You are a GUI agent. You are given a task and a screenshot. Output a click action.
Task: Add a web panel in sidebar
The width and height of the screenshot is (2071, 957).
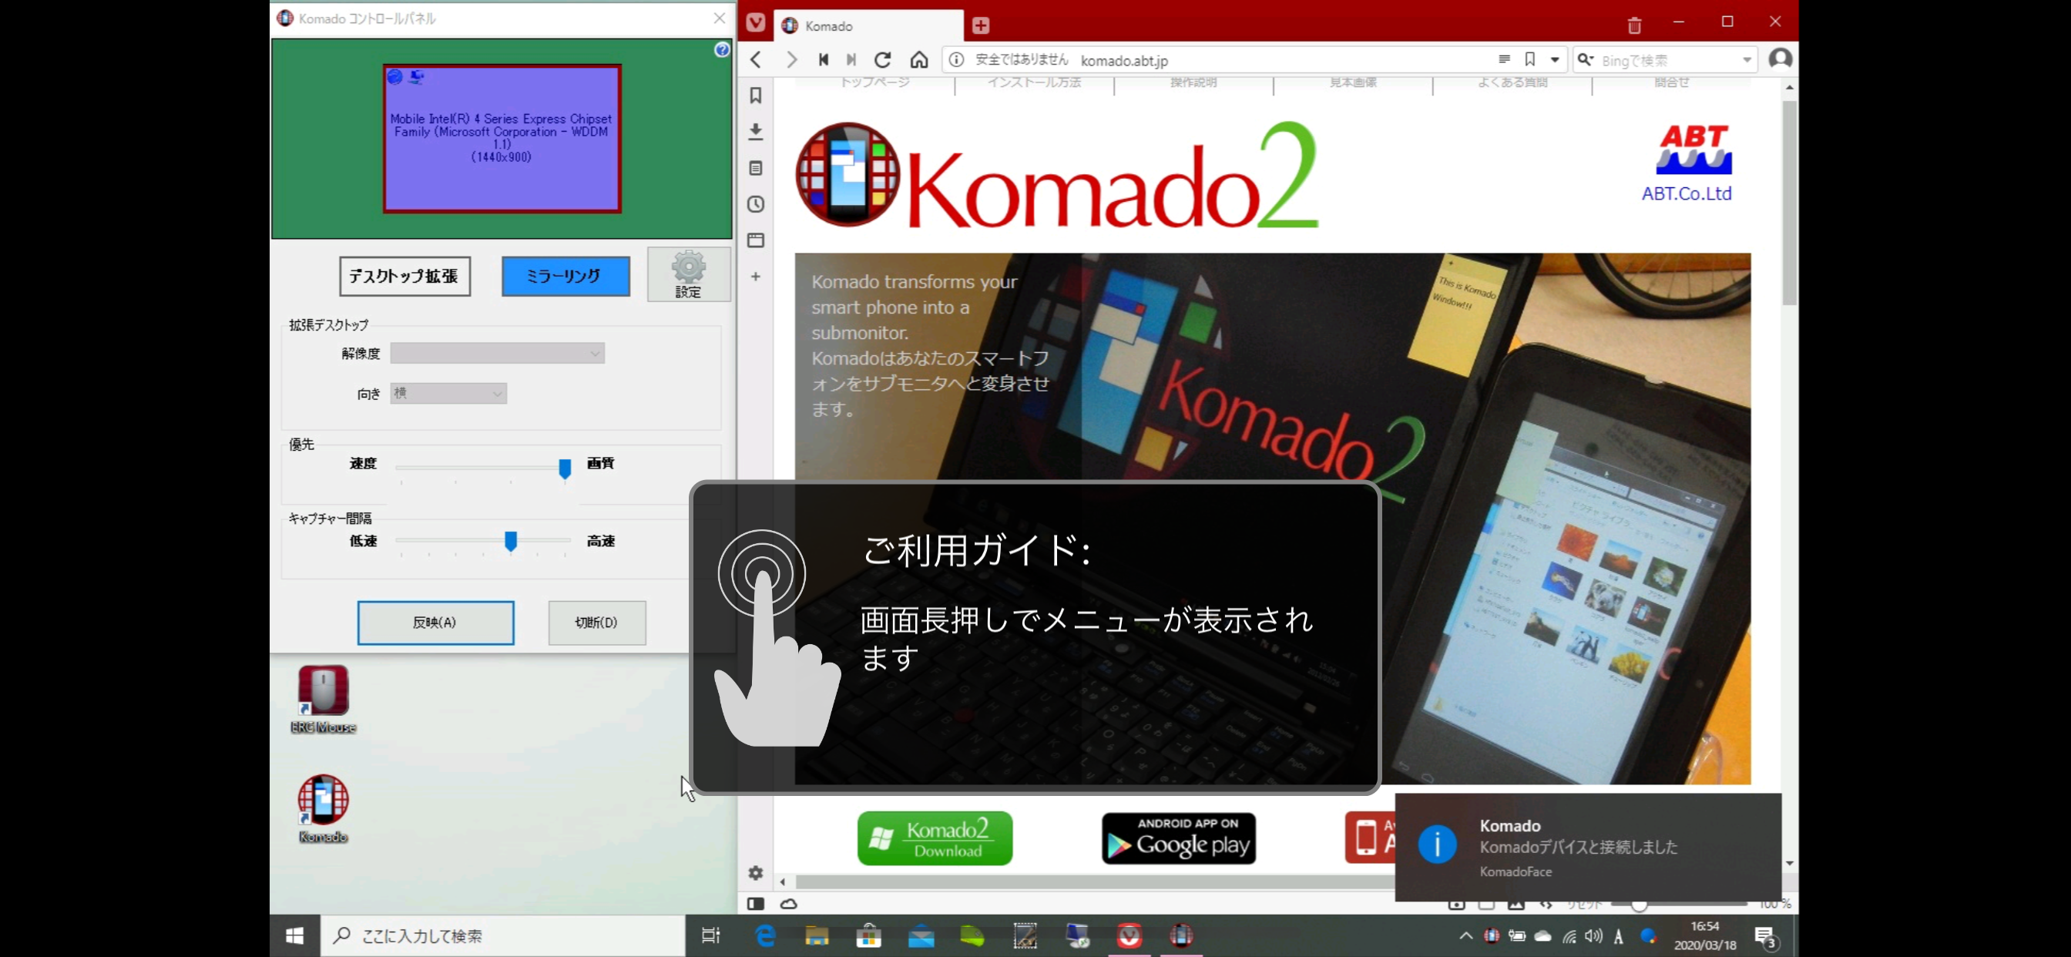click(x=756, y=276)
